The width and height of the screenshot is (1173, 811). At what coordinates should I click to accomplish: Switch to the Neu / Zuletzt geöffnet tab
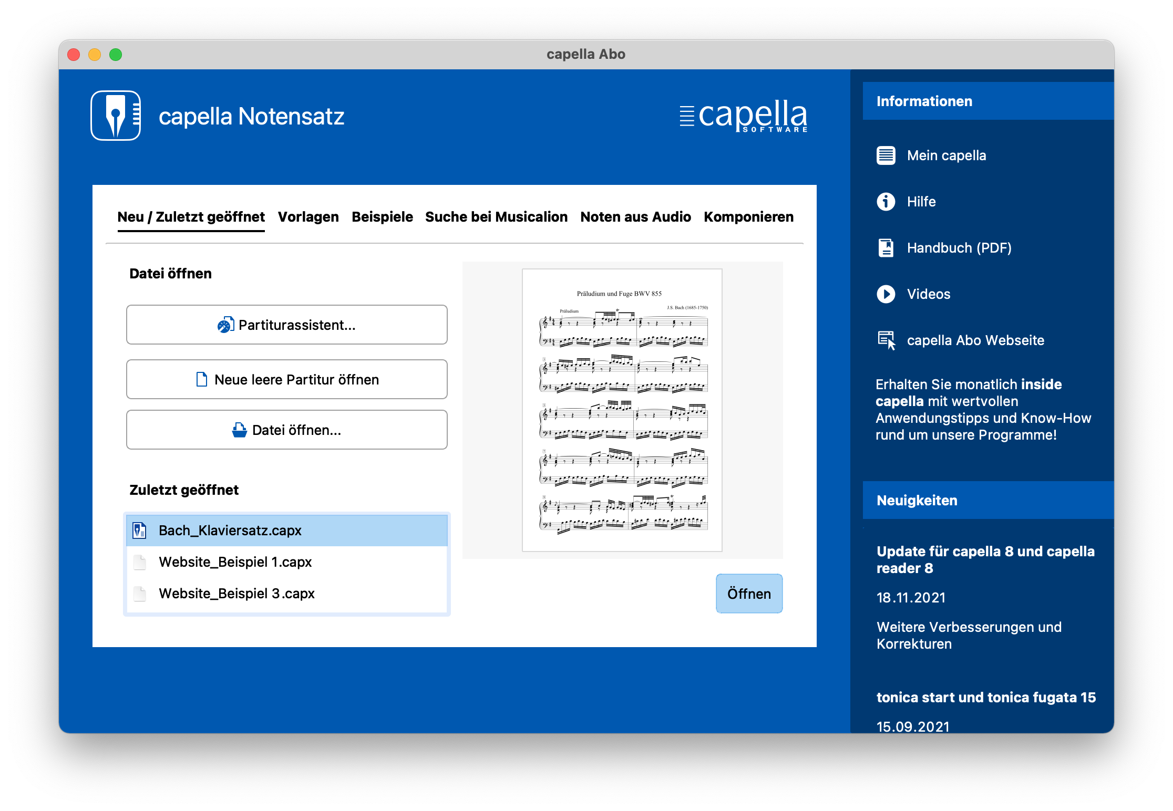191,217
